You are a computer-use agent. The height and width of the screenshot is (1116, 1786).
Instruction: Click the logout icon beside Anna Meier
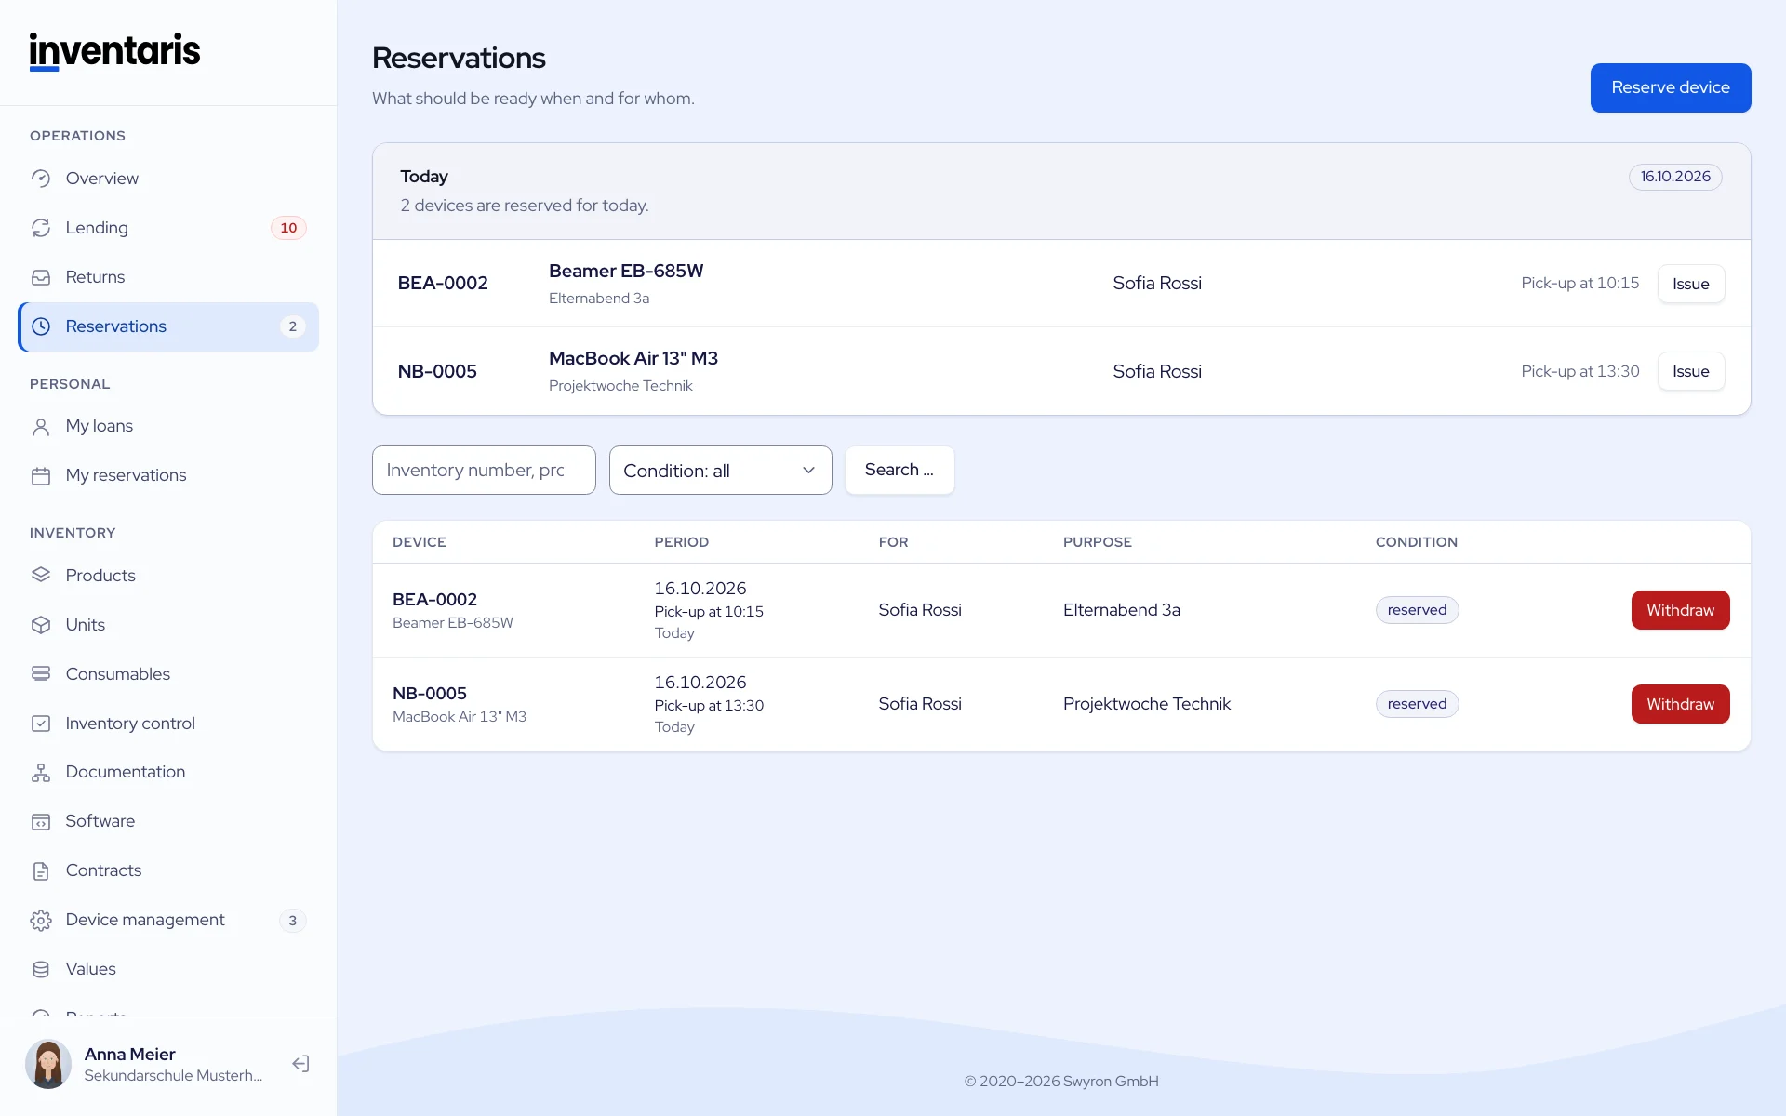pyautogui.click(x=300, y=1064)
